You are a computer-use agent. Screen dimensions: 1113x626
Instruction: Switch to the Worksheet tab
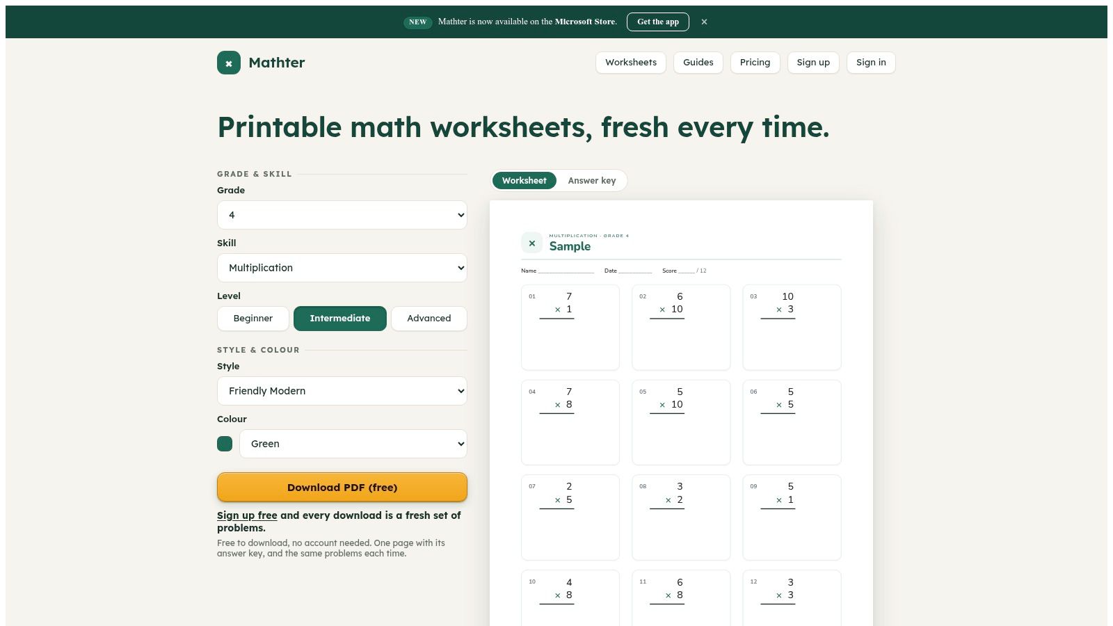coord(525,181)
